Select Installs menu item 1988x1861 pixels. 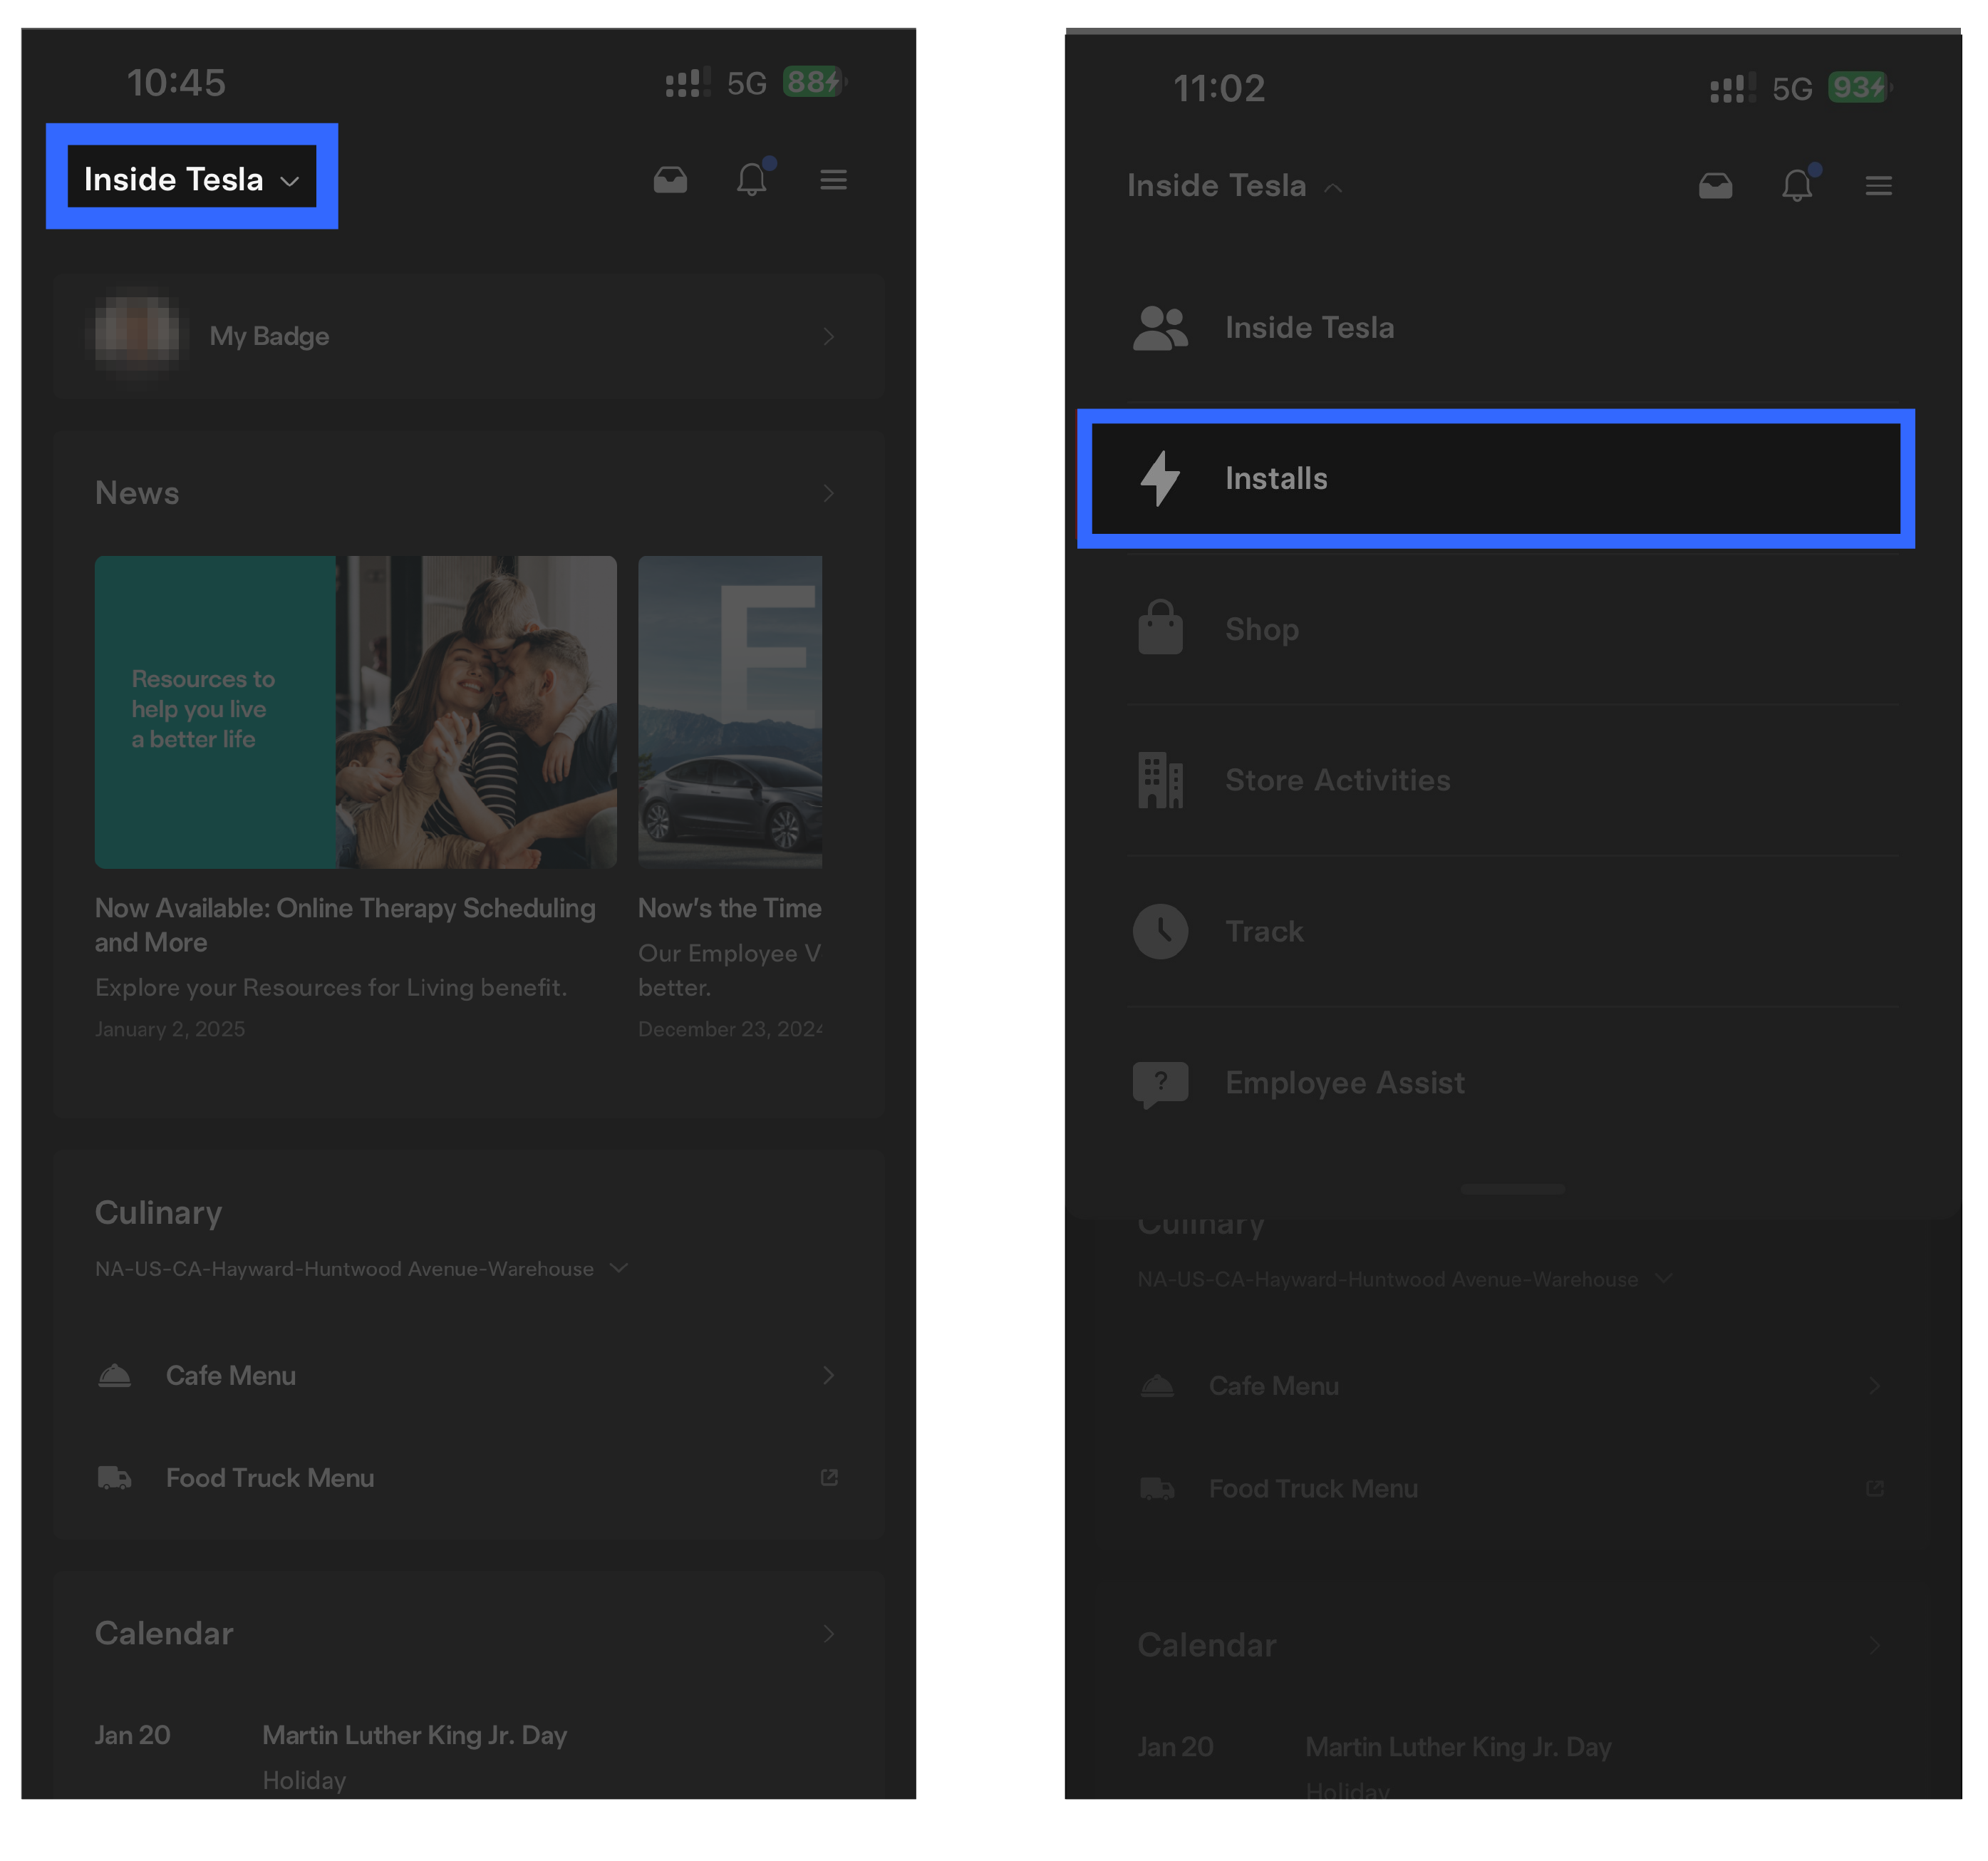[1495, 478]
